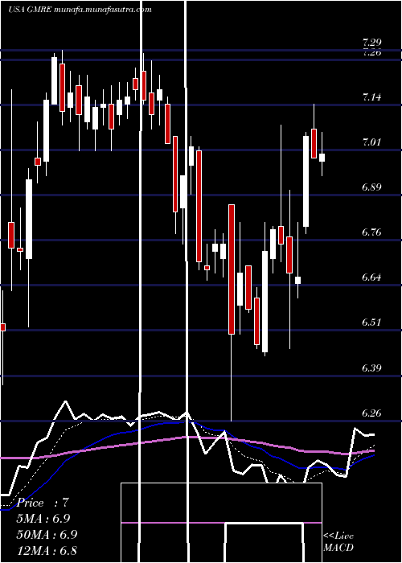Image resolution: width=402 pixels, height=563 pixels.
Task: Click the 6.51 price axis label
Action: click(371, 323)
